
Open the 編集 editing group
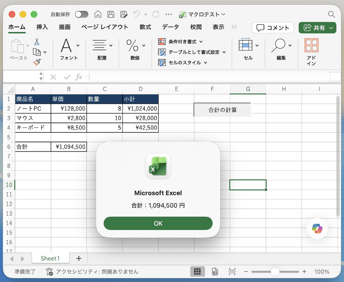(x=281, y=49)
